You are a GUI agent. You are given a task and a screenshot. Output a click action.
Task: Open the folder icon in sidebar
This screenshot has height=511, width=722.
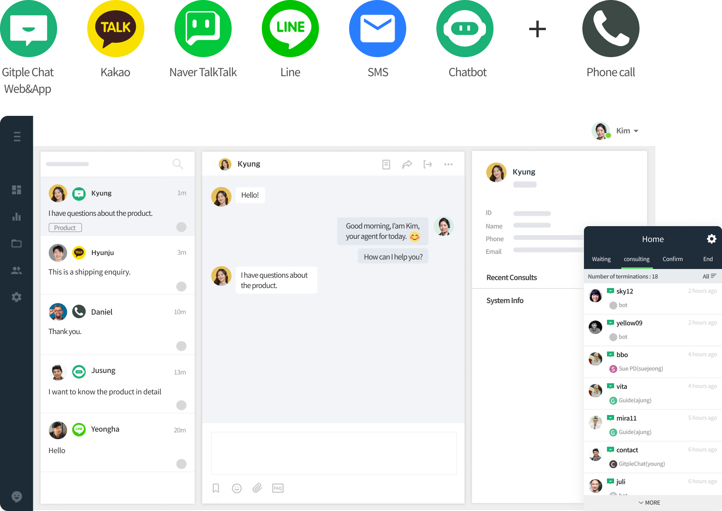click(x=17, y=244)
